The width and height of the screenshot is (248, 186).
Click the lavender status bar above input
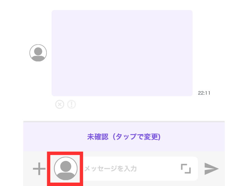tap(124, 137)
